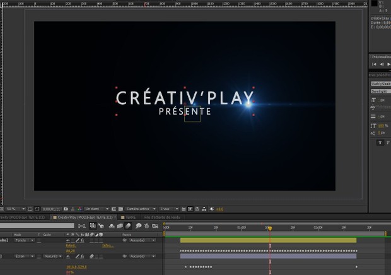Click the timeline layer search field

37,226
